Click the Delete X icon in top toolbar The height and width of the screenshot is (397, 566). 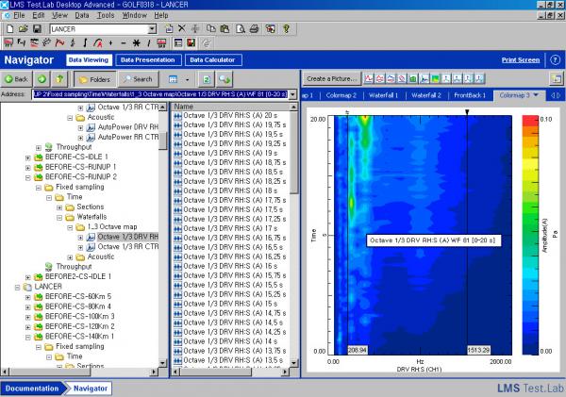point(182,29)
